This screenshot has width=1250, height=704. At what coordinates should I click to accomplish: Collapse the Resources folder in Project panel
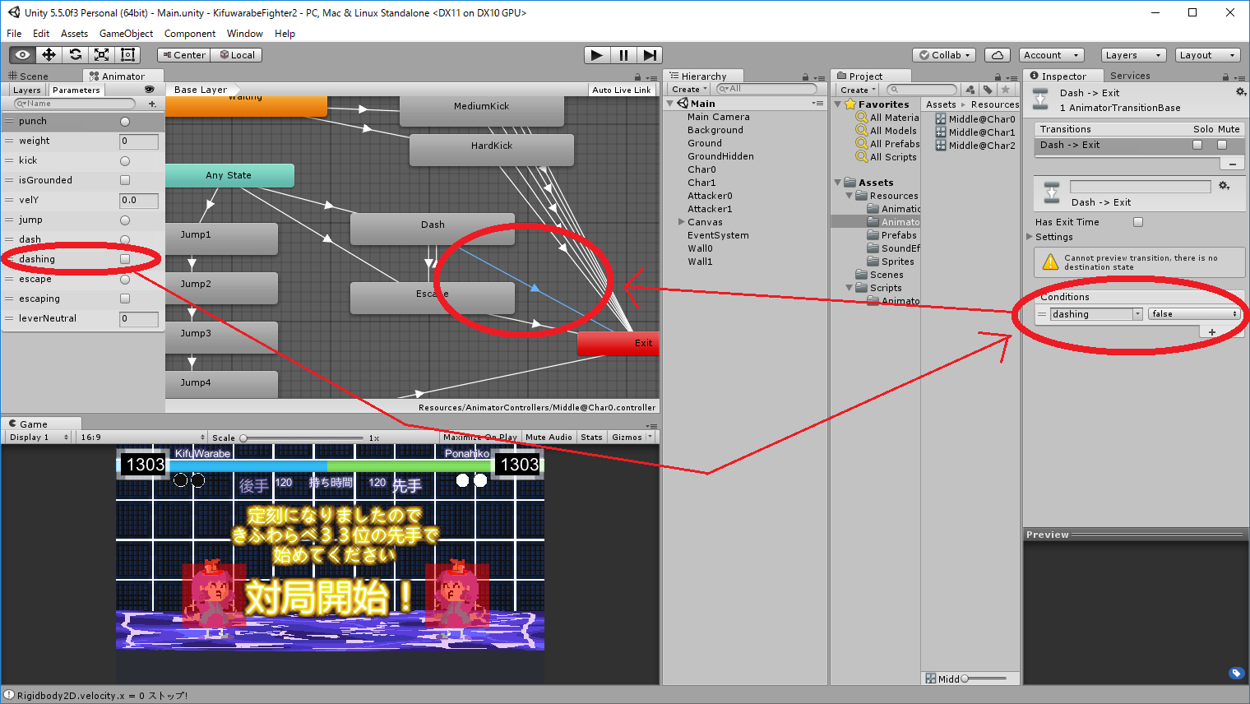(849, 196)
